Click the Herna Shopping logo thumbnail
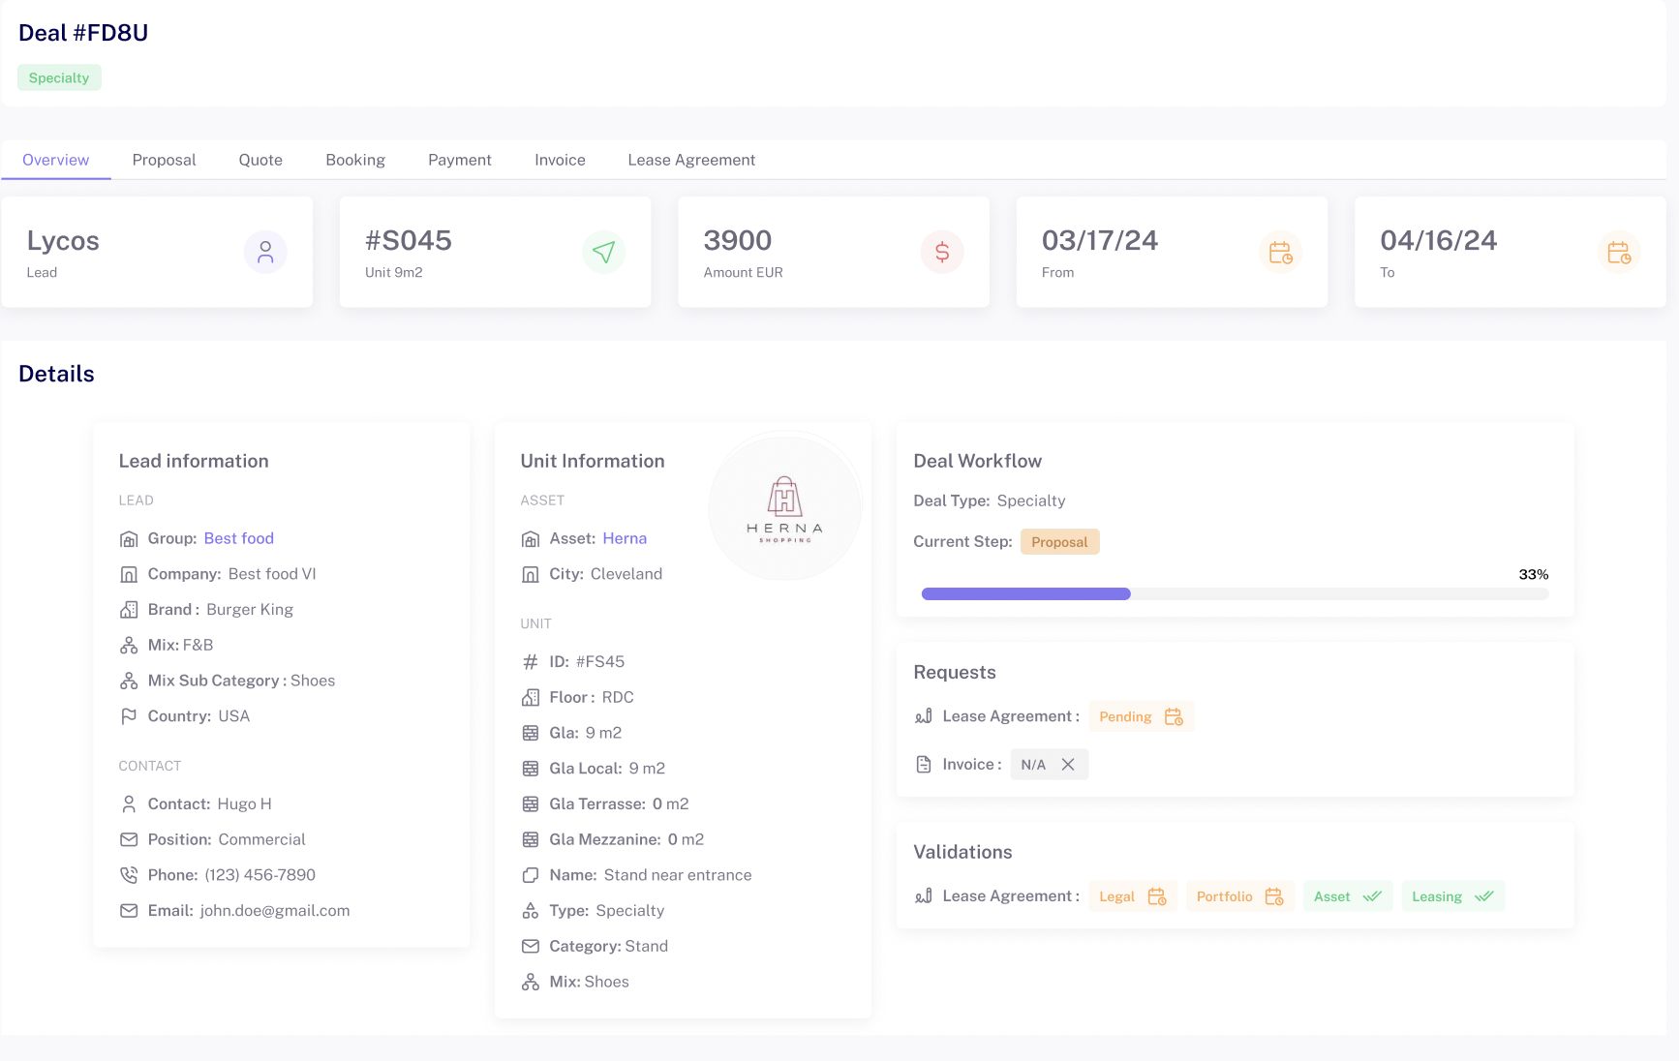Screen dimensions: 1679x1061 click(x=784, y=506)
